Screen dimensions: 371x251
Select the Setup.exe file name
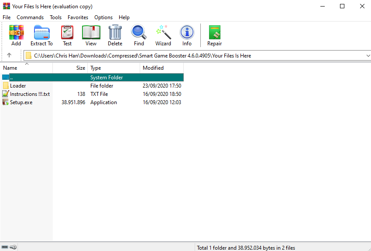21,102
